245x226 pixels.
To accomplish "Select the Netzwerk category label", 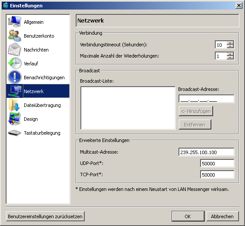I will [x=34, y=91].
